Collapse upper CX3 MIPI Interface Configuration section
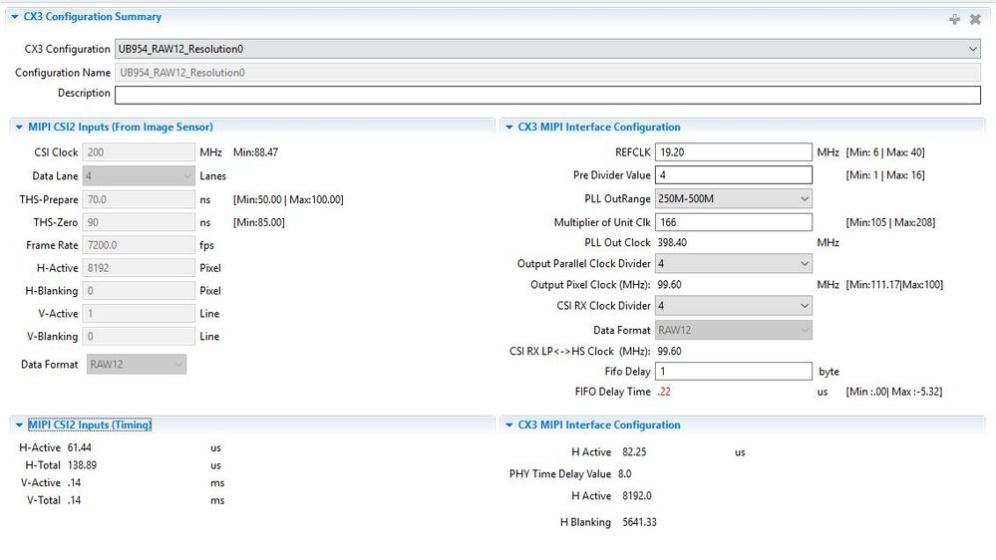996x560 pixels. [508, 128]
